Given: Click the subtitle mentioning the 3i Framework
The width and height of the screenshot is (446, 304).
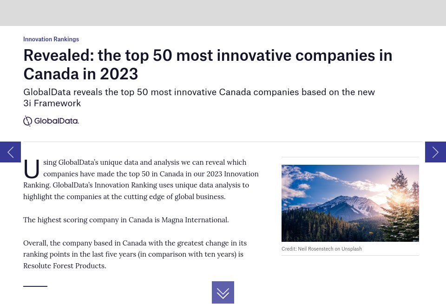Looking at the screenshot, I should [199, 97].
